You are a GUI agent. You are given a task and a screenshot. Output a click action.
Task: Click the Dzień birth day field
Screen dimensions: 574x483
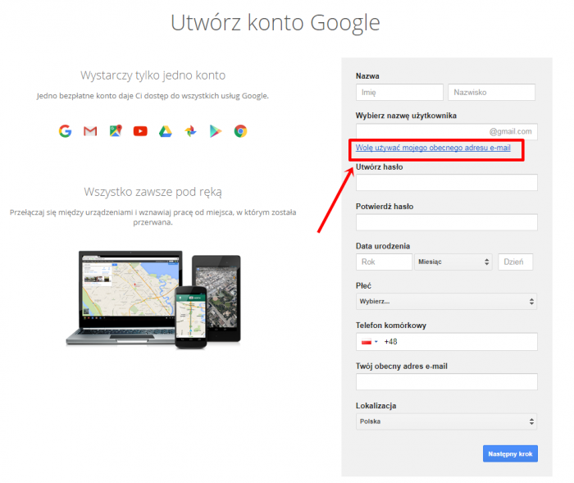click(516, 262)
